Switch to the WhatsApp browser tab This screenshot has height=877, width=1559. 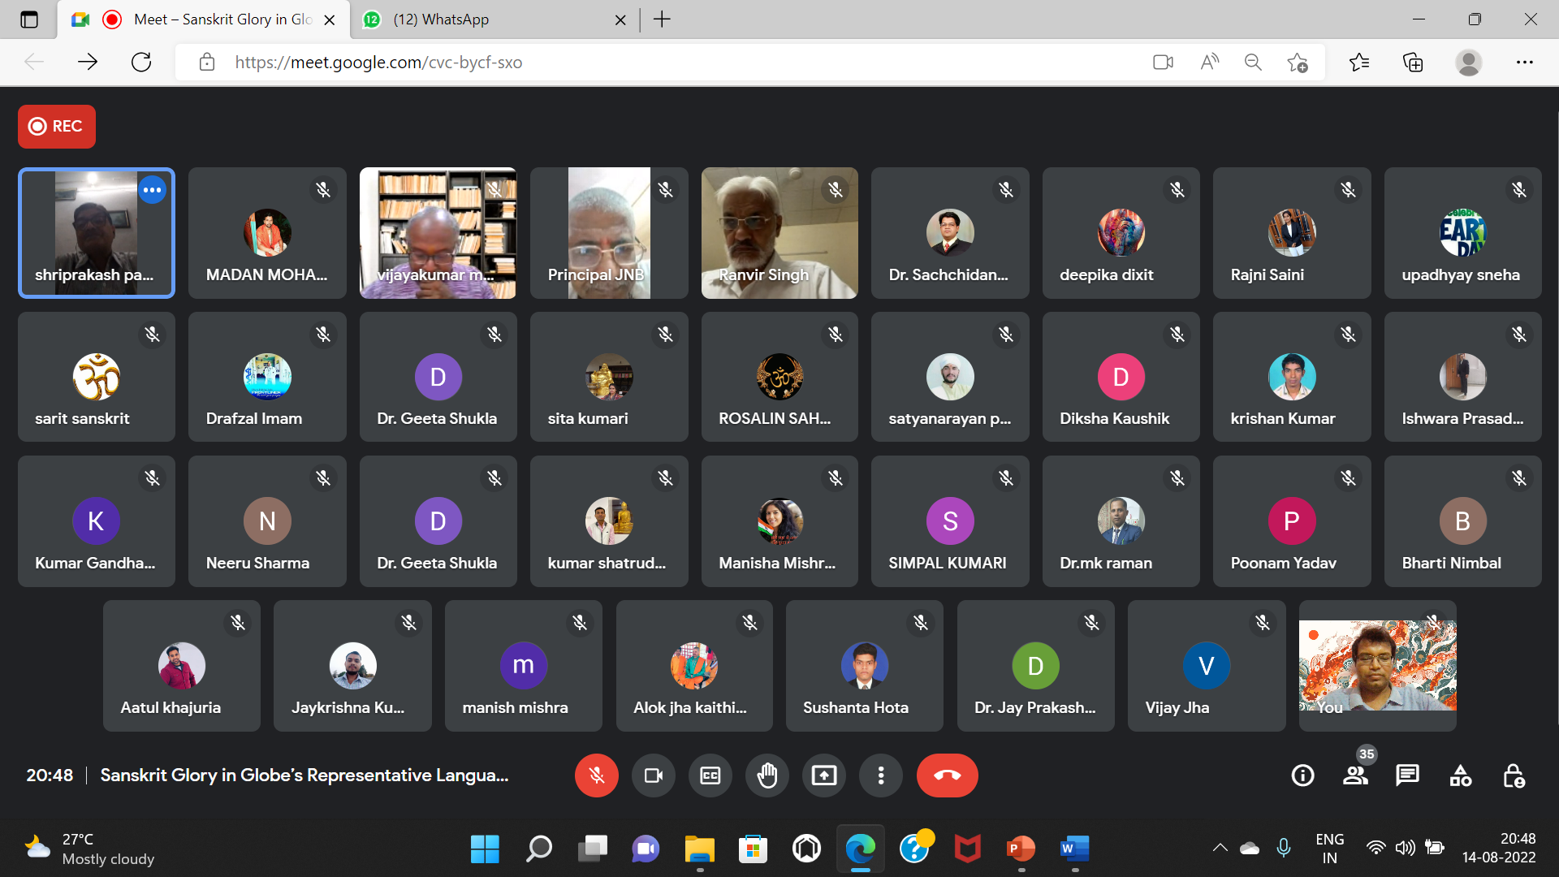point(442,19)
